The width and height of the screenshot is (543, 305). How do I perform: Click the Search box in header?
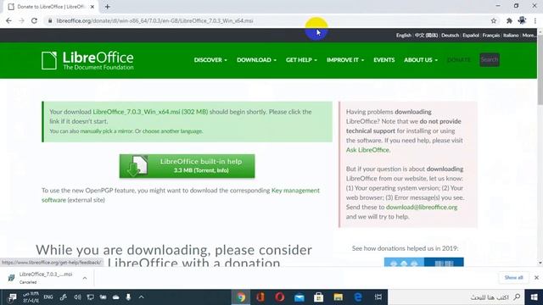pyautogui.click(x=490, y=60)
